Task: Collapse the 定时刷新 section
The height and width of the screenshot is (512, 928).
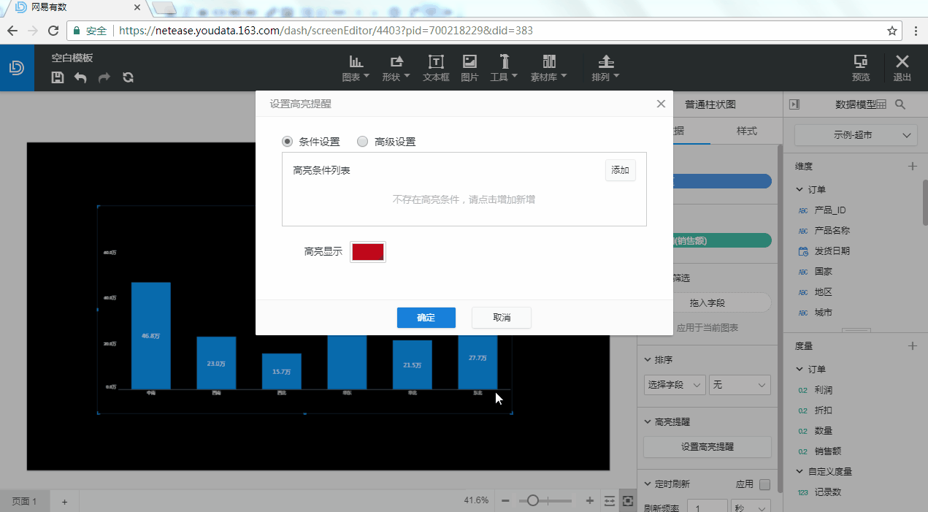Action: point(648,484)
